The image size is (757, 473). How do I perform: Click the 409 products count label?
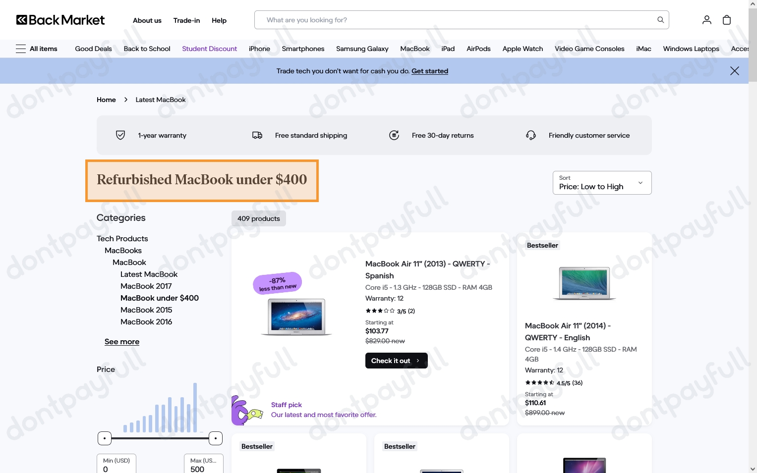pyautogui.click(x=259, y=218)
